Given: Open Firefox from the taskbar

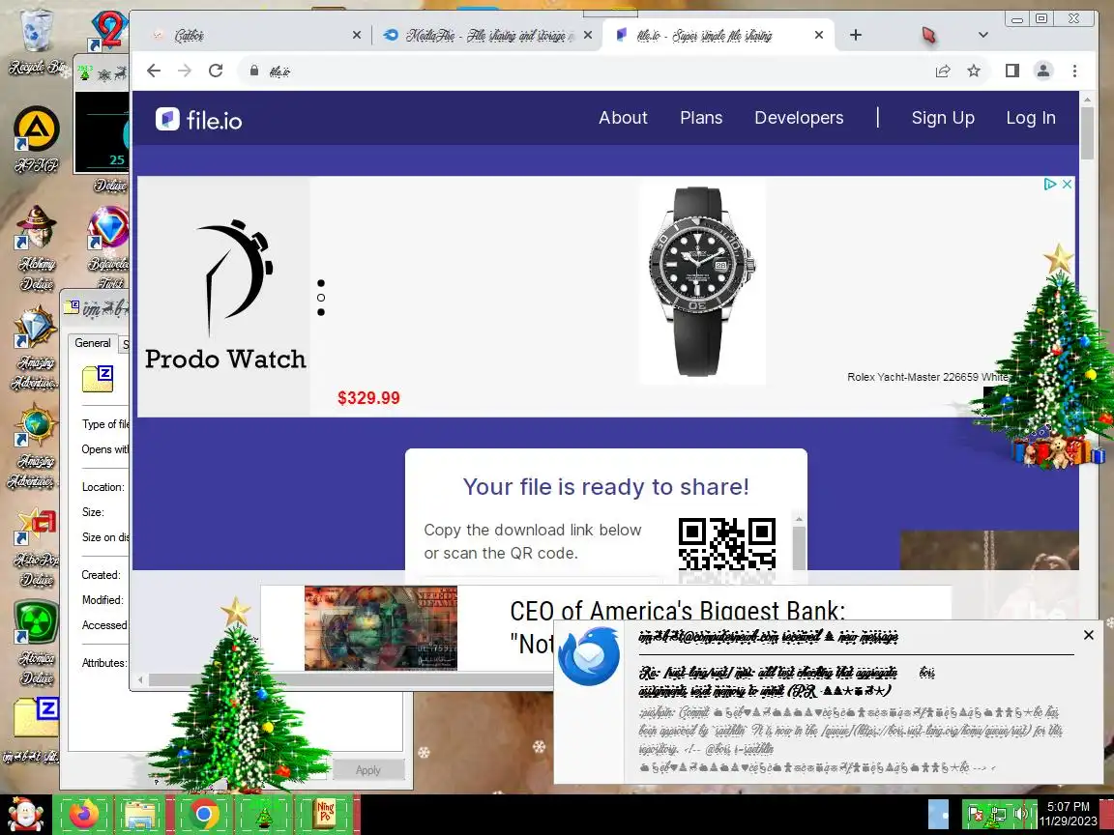Looking at the screenshot, I should 84,815.
